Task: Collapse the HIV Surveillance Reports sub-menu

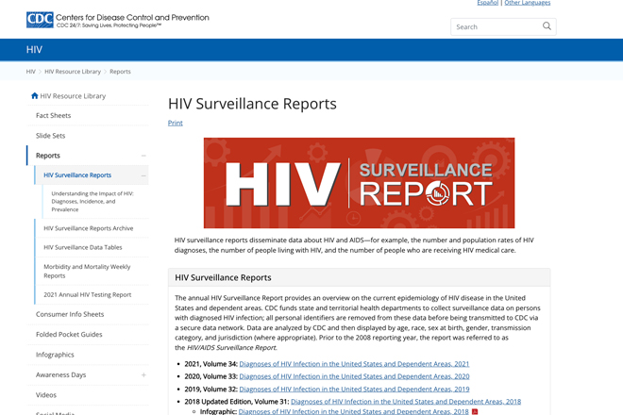Action: coord(143,175)
